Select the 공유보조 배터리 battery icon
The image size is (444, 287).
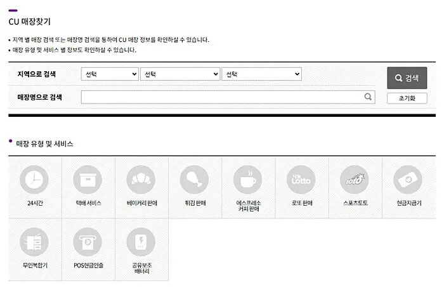[x=141, y=242]
